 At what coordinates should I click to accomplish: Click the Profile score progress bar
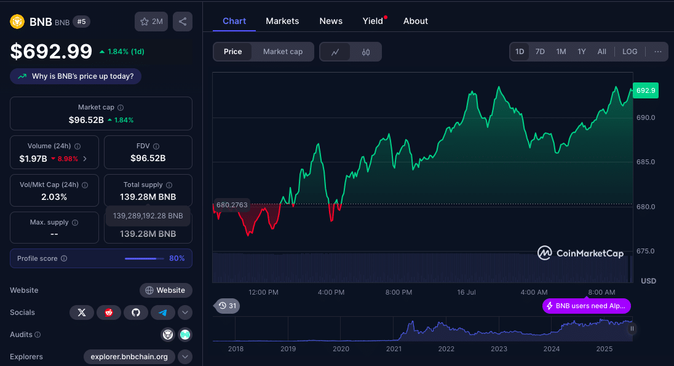(145, 258)
